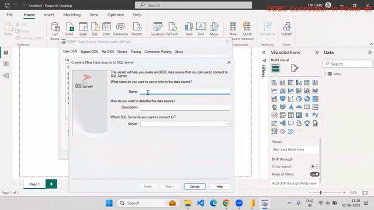This screenshot has width=374, height=210.
Task: Add a new report page
Action: [x=51, y=184]
